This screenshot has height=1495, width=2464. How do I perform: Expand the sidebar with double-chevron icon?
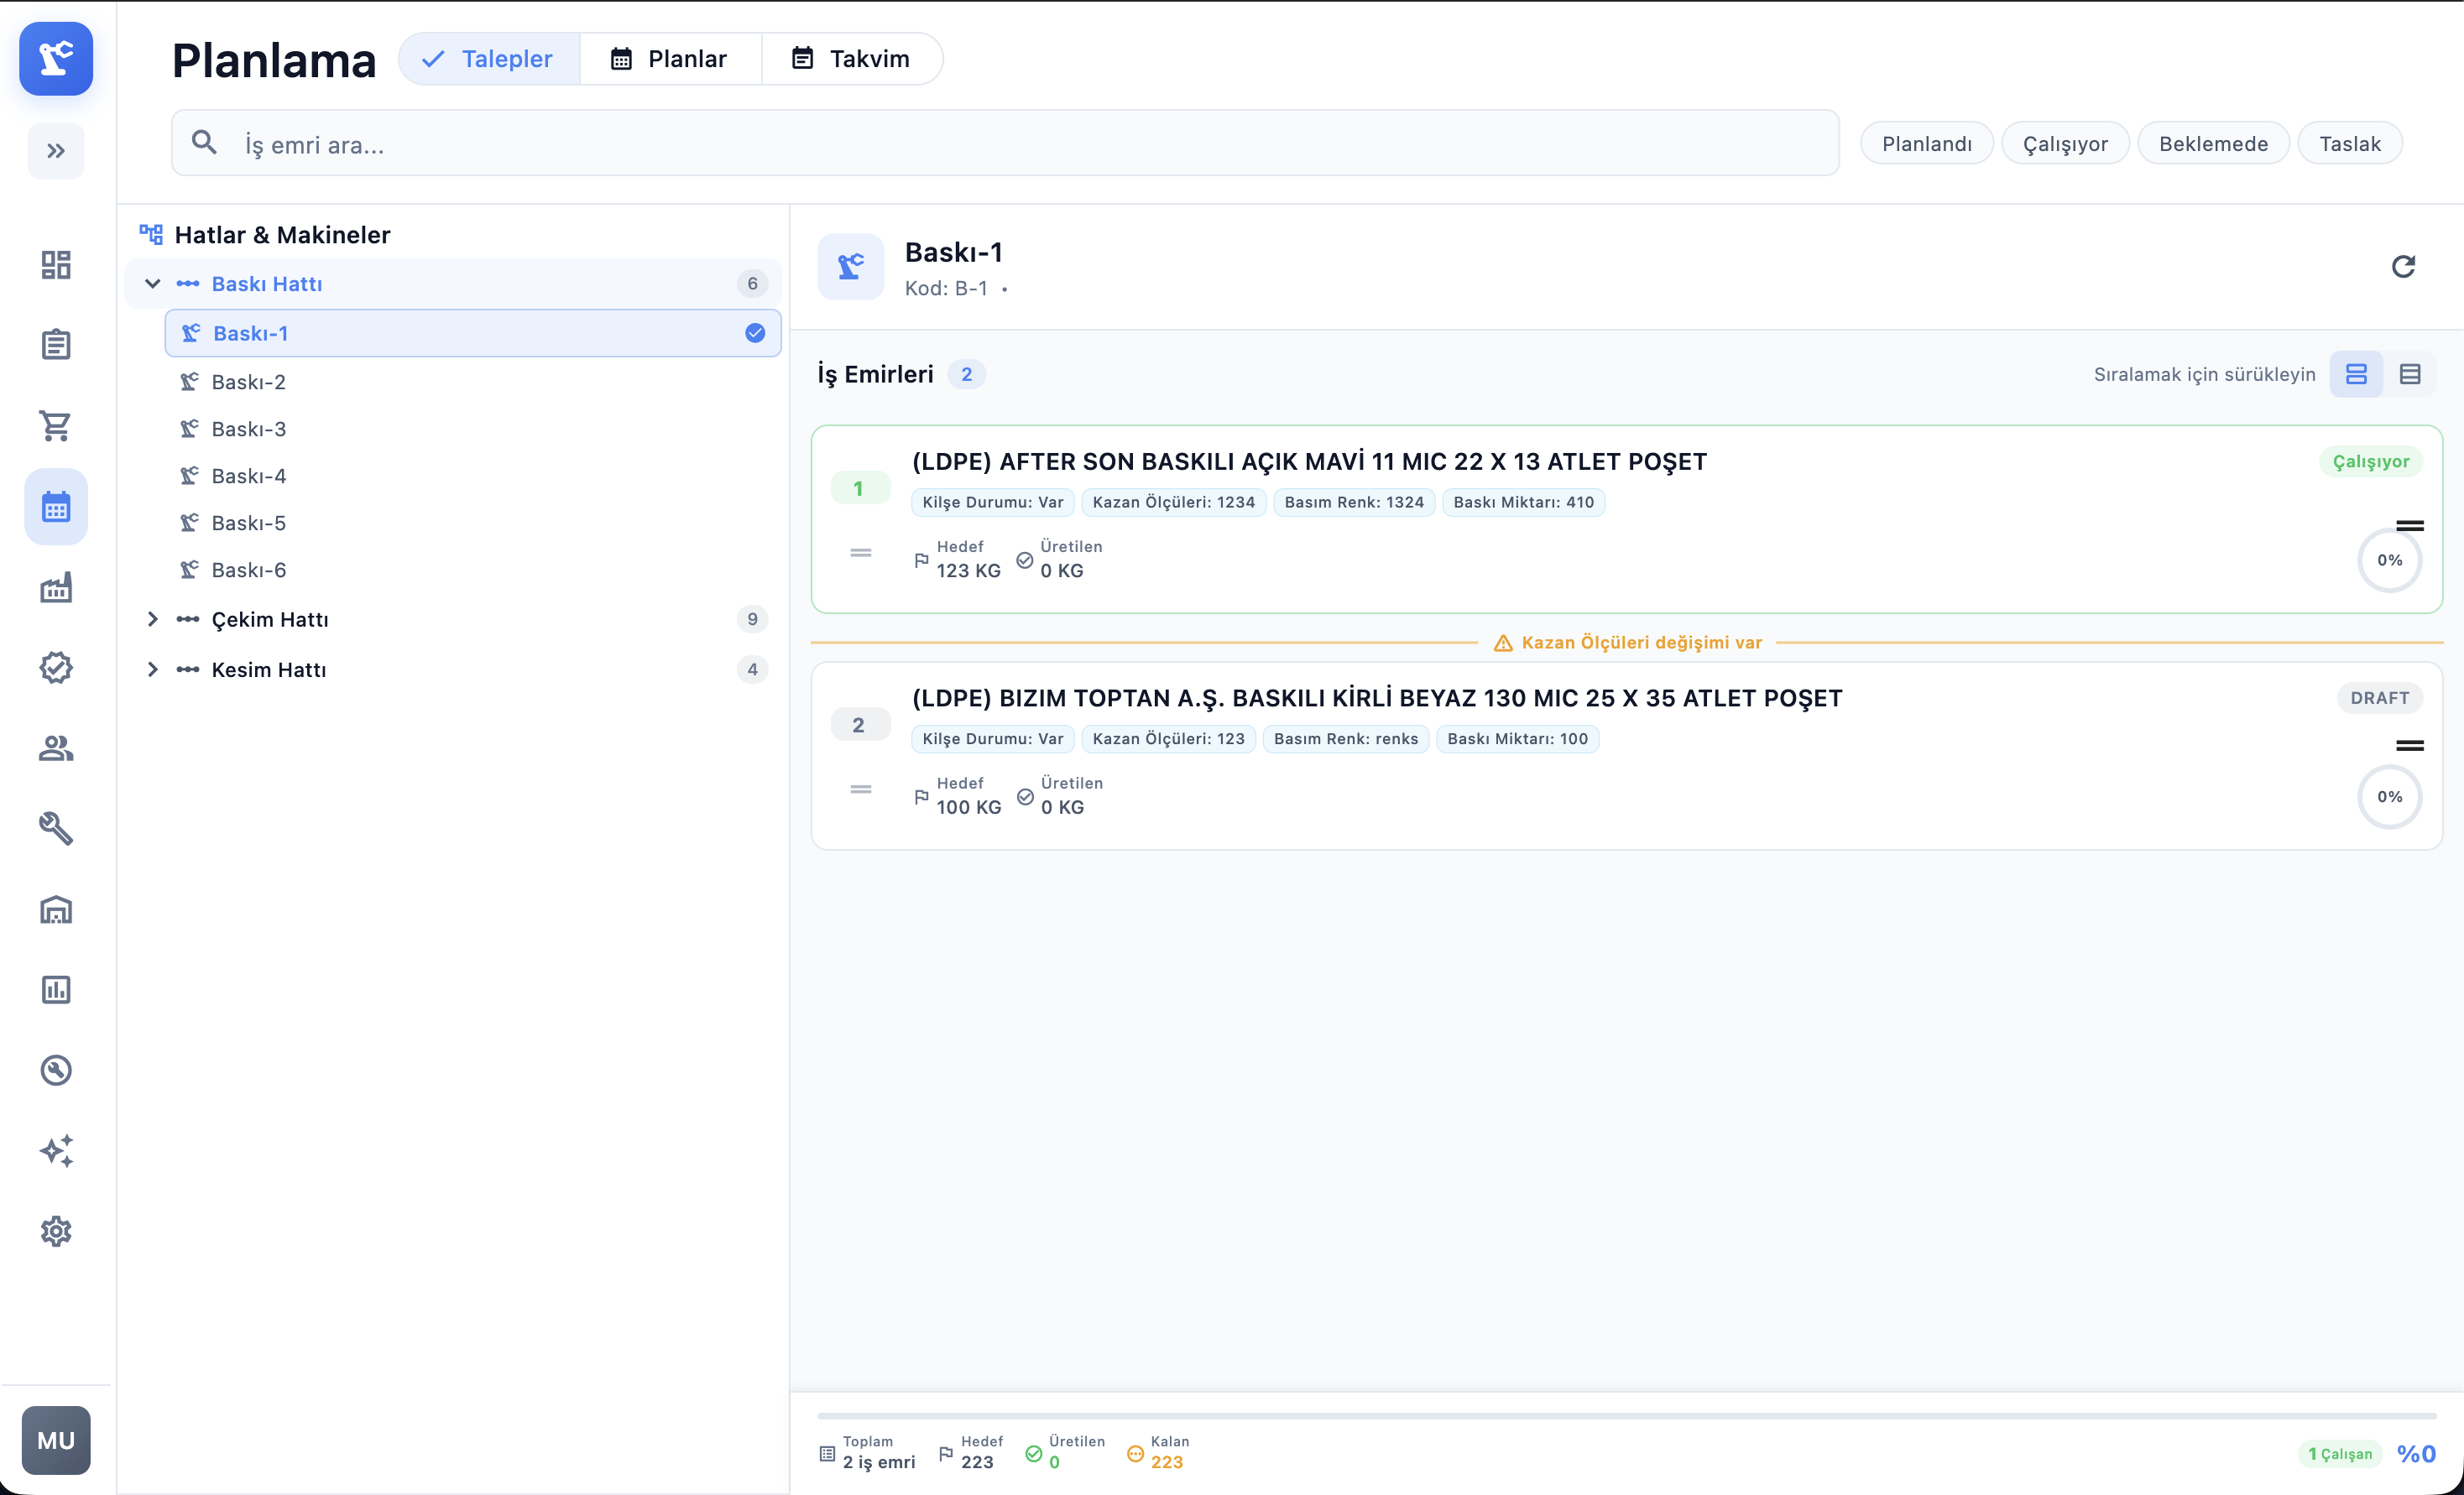click(x=56, y=151)
